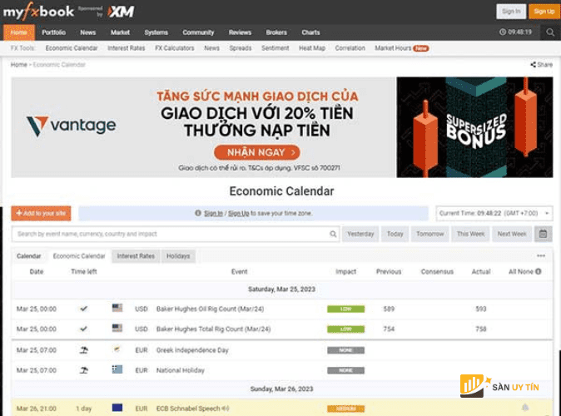Click the clock time in navigation bar
Viewport: 561px width, 416px height.
[x=515, y=32]
